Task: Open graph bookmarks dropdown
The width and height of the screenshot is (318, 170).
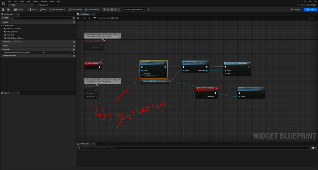Action: (79, 18)
